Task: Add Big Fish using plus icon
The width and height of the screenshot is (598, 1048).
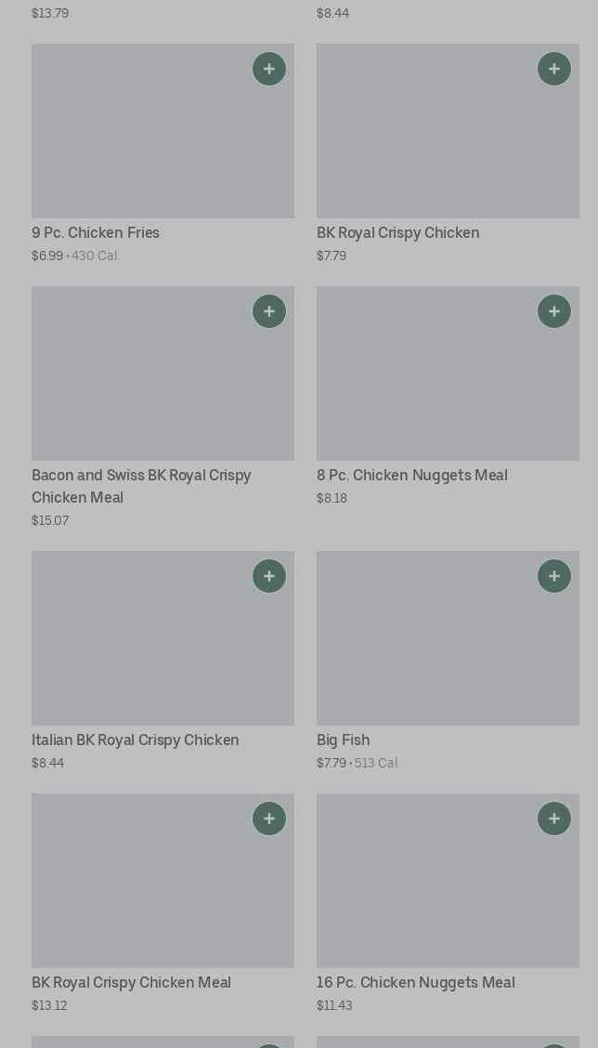Action: tap(554, 576)
